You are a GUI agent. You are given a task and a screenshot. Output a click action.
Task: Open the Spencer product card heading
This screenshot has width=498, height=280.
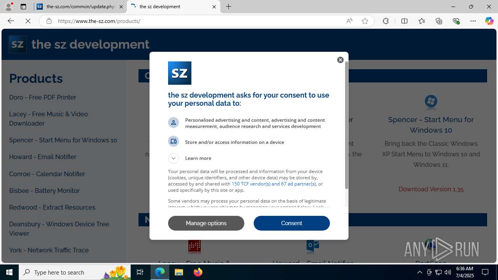[431, 125]
